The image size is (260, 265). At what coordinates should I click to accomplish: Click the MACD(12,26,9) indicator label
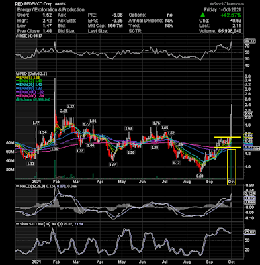[30, 186]
